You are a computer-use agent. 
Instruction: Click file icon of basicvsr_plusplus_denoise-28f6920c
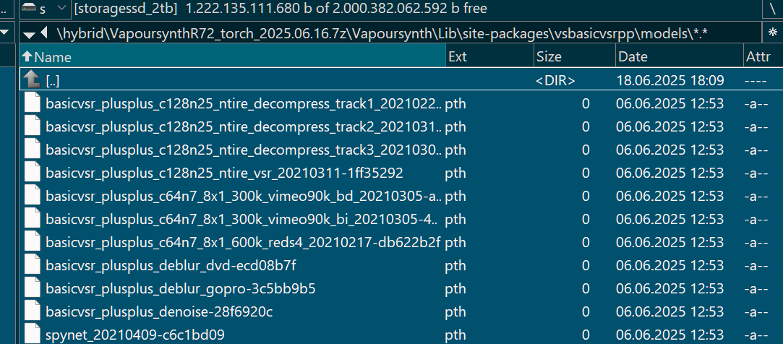33,311
